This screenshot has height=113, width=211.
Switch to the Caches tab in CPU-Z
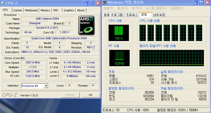point(18,10)
